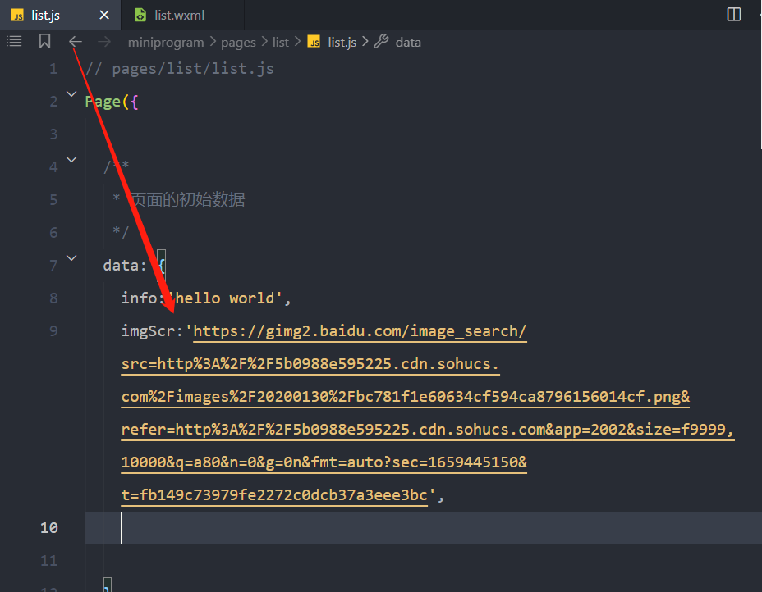Click the 页面的初始数据 comment text

(x=187, y=199)
